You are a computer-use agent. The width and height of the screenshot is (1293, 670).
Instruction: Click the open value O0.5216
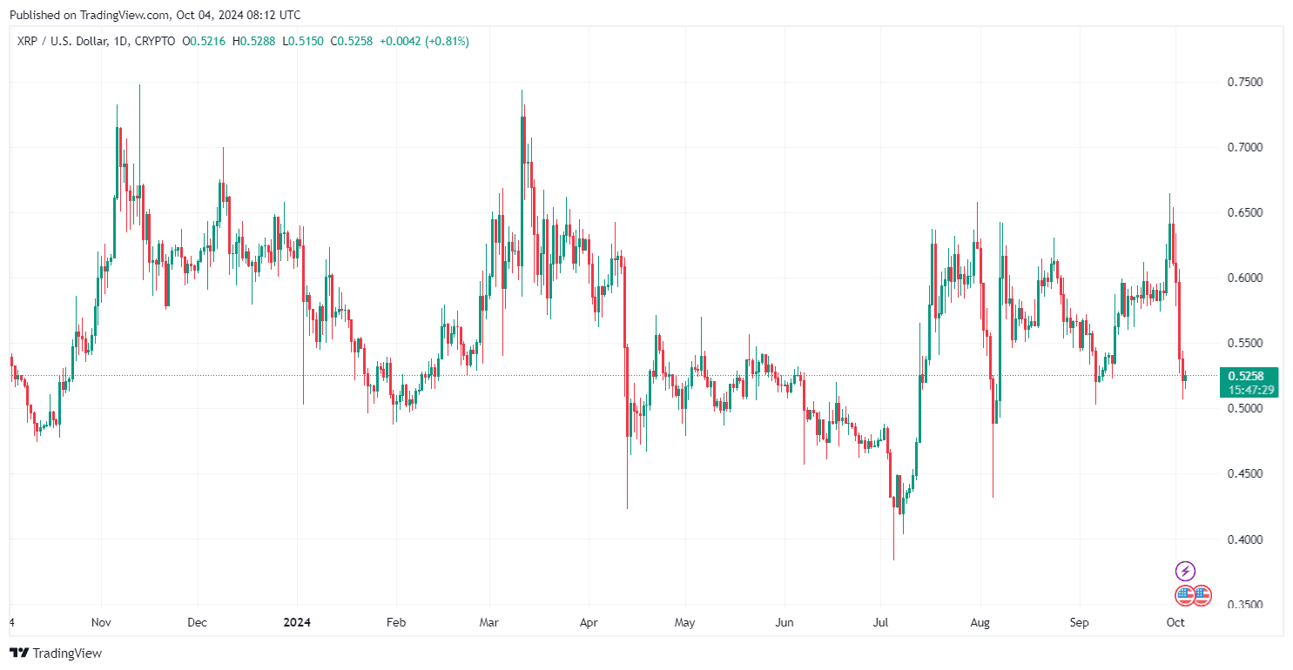205,41
